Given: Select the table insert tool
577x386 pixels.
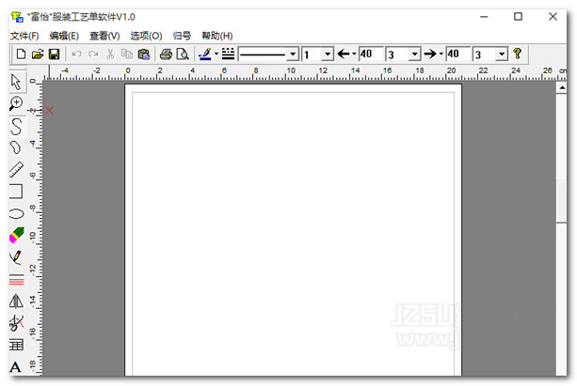Looking at the screenshot, I should click(16, 345).
